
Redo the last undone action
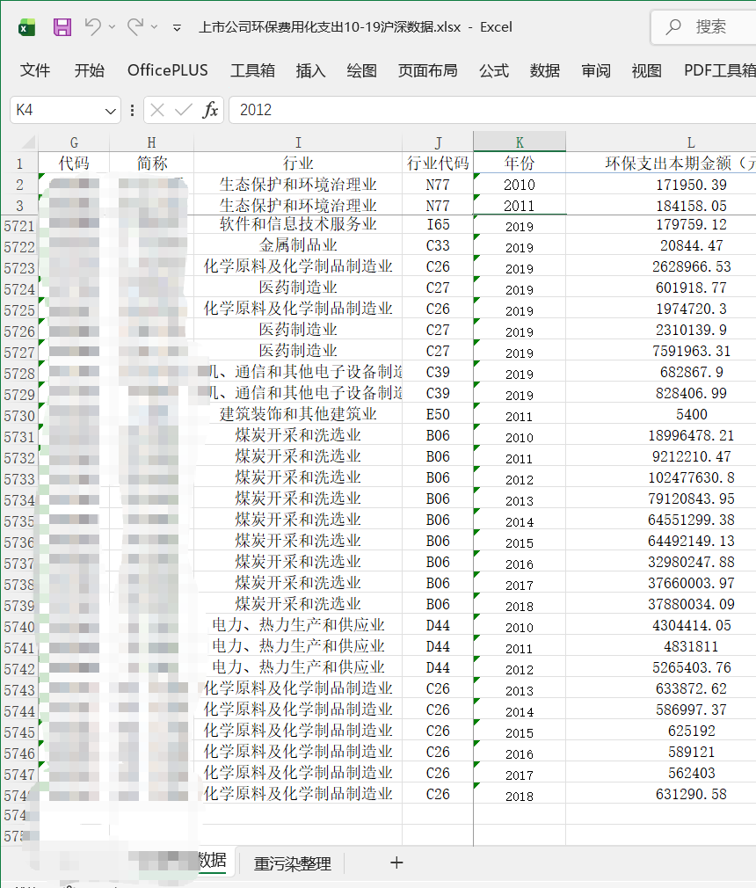(134, 26)
